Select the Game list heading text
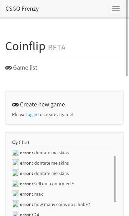The width and height of the screenshot is (129, 216). pyautogui.click(x=25, y=68)
